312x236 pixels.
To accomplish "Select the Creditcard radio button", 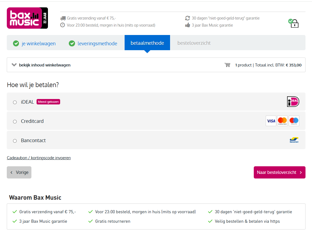I will pos(15,122).
